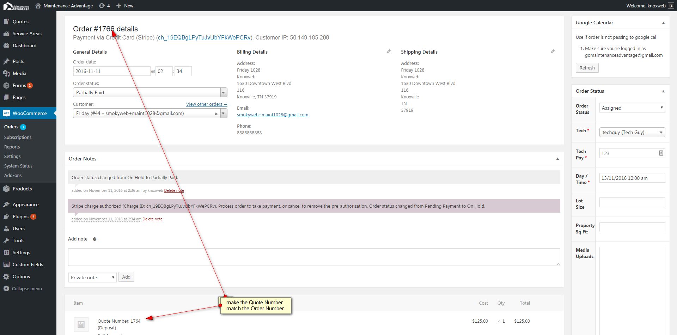Open the Tech techguy dropdown

coord(632,132)
